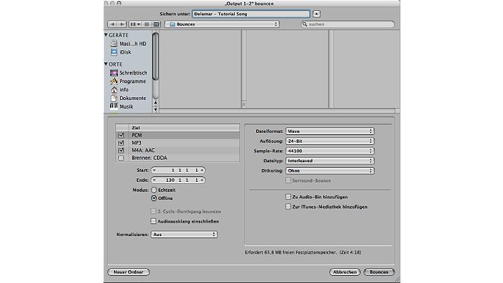Open Auflösung dropdown showing 24-Bit
Screen dimensions: 503x283
[x=330, y=141]
